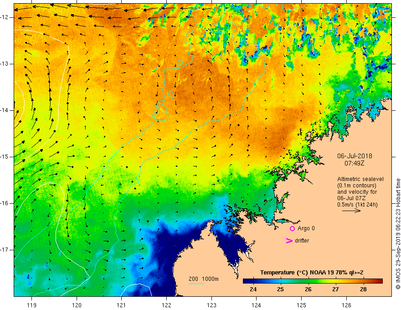Click latitude axis label -12
The image size is (401, 310).
click(x=5, y=17)
